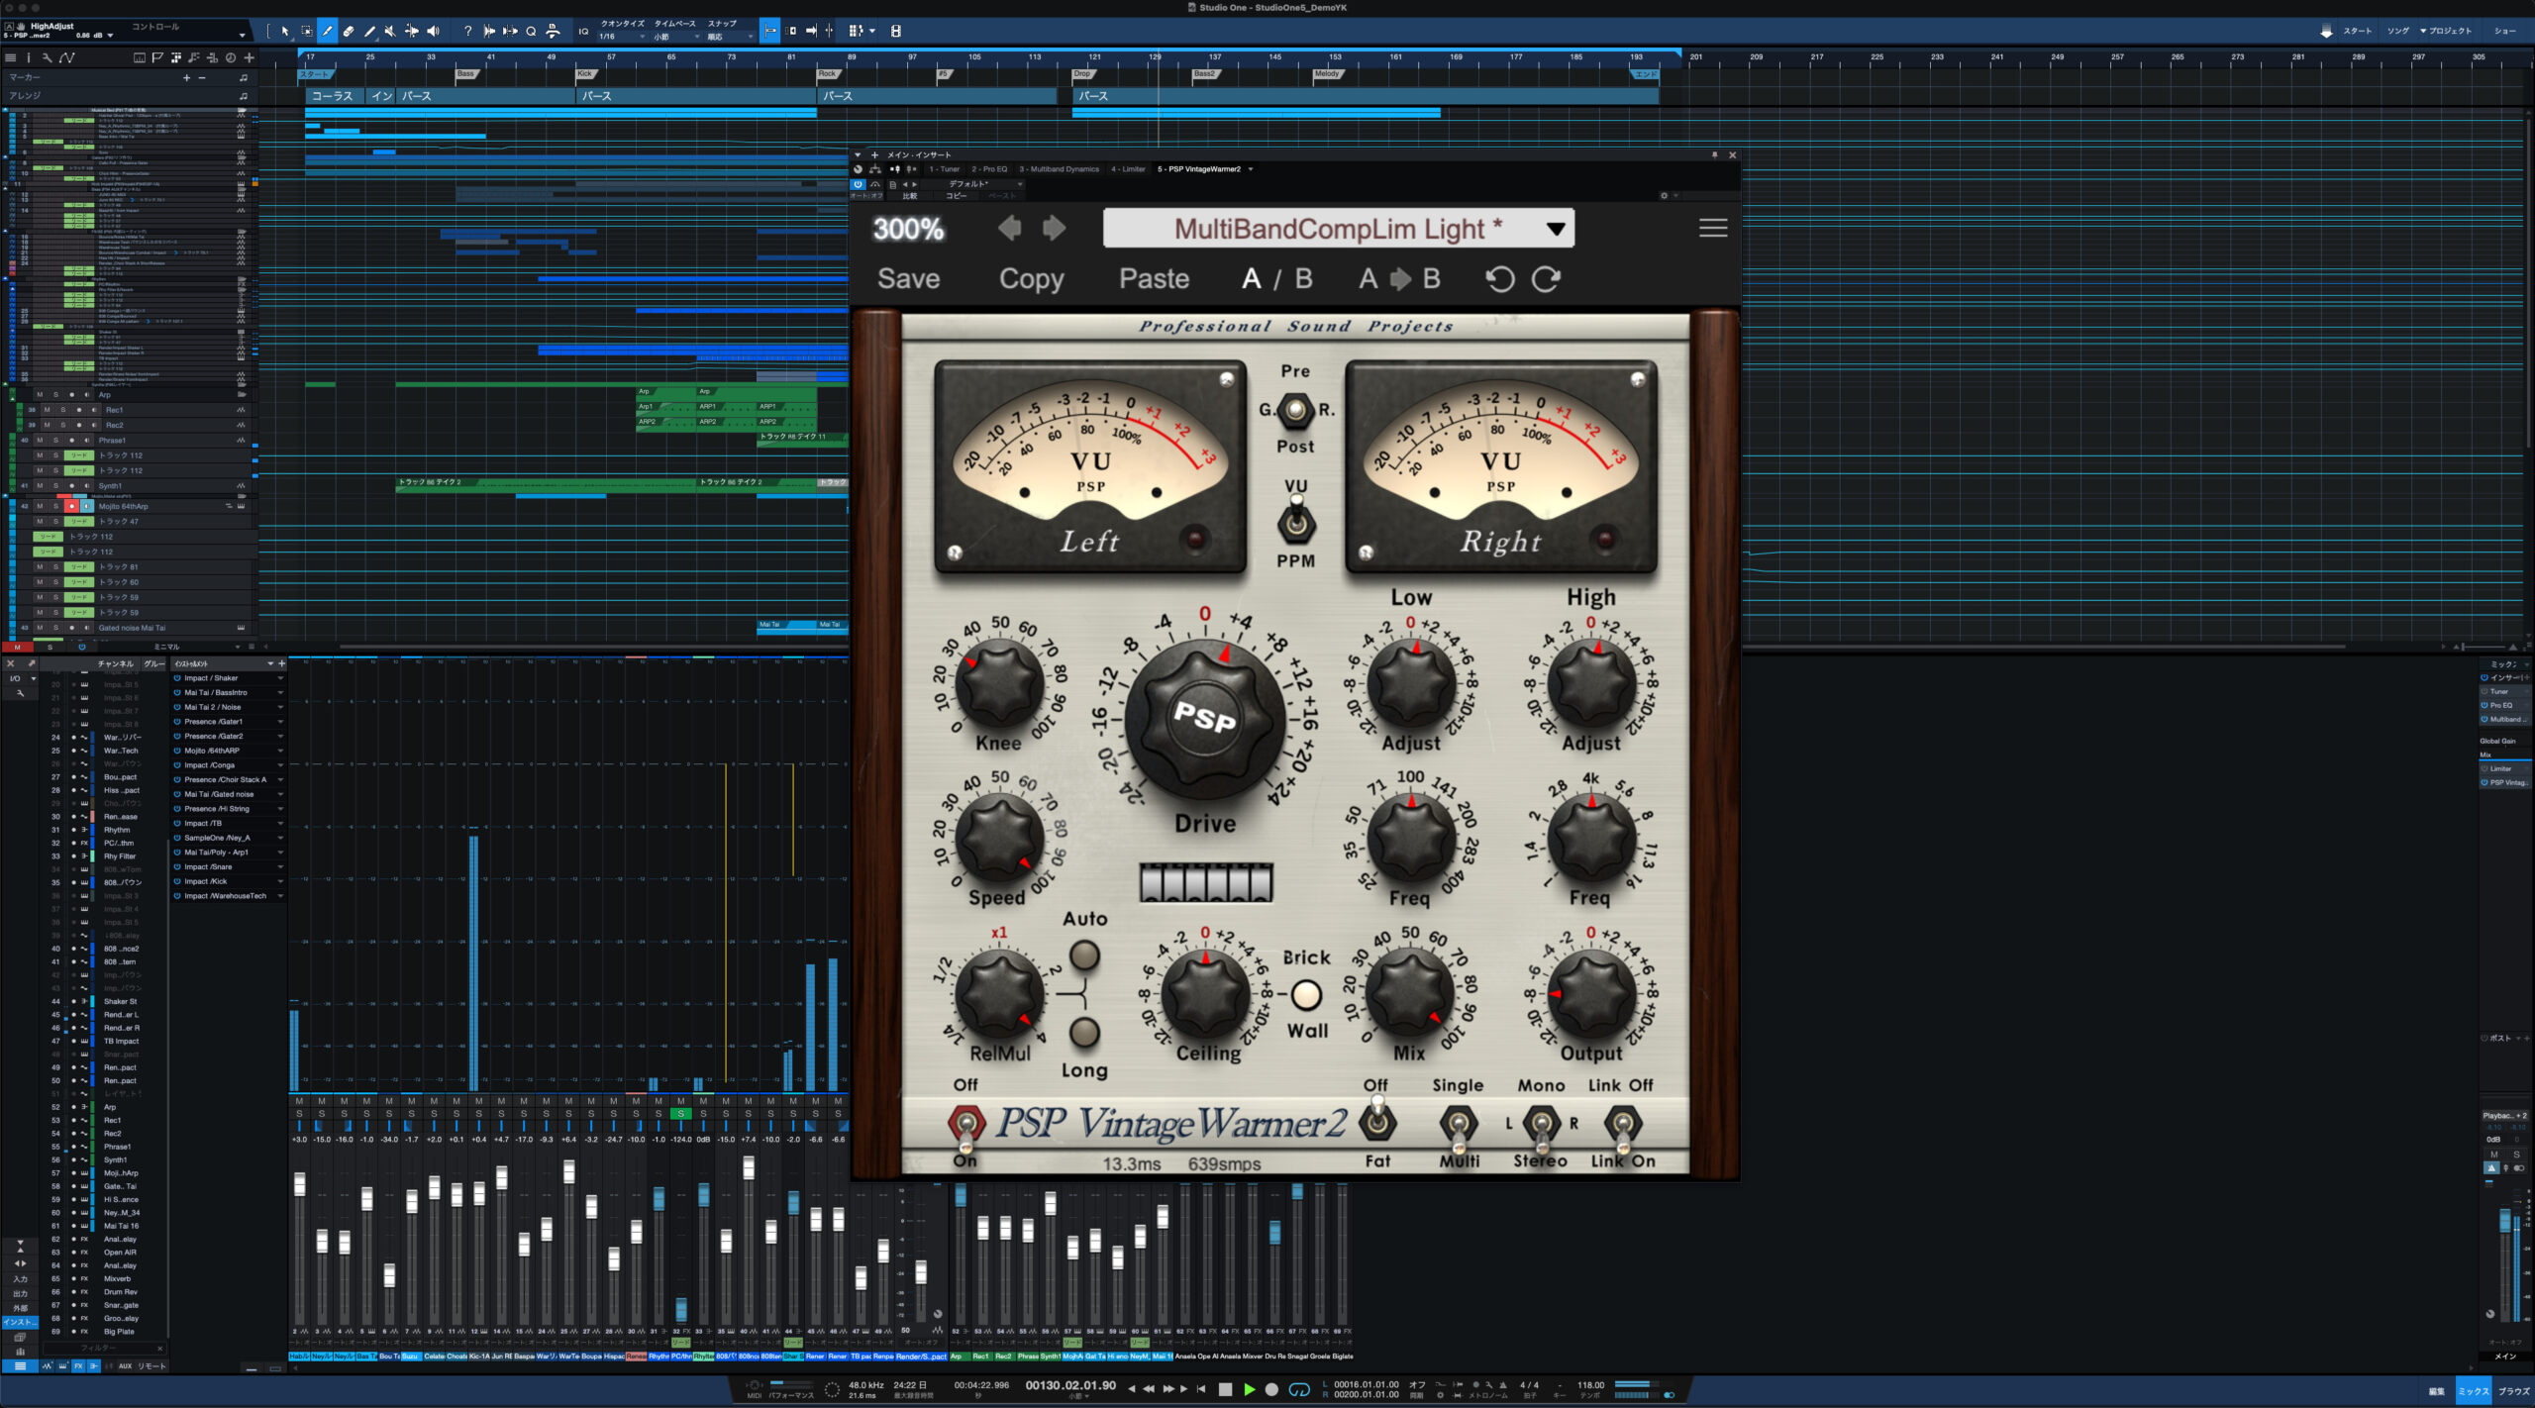Toggle the Loop button in transport

pos(1298,1389)
